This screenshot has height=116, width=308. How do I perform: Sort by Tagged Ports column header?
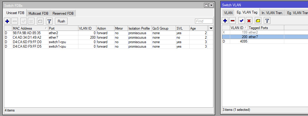coord(266,28)
